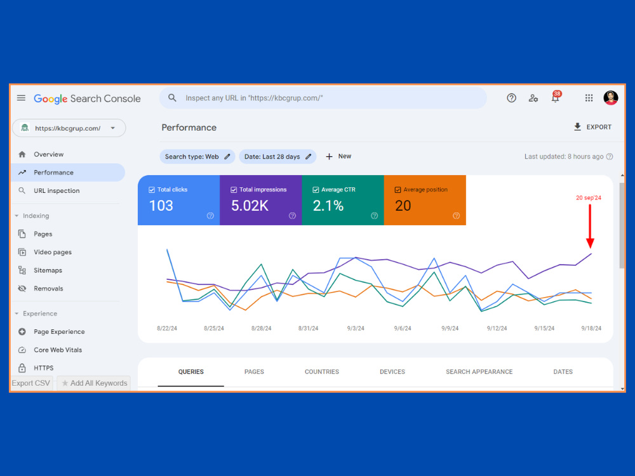Open the kbcgrup.com property dropdown
This screenshot has height=476, width=635.
(x=69, y=128)
